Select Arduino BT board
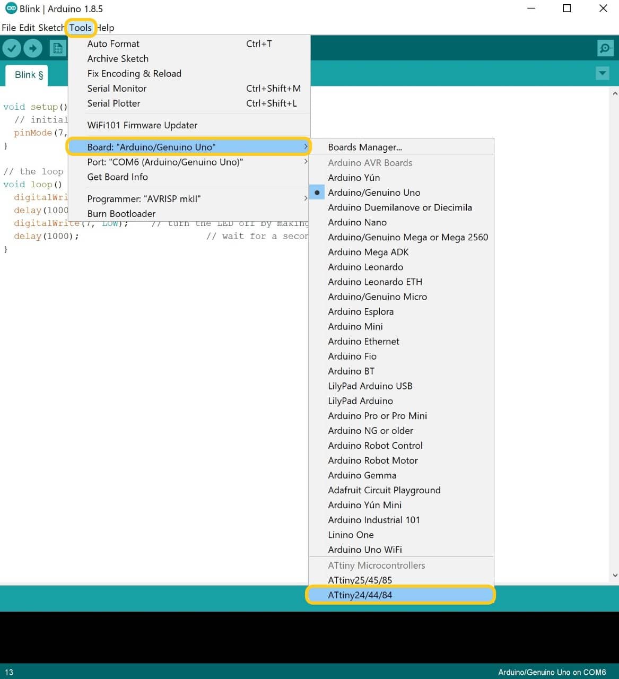619x679 pixels. tap(401, 371)
